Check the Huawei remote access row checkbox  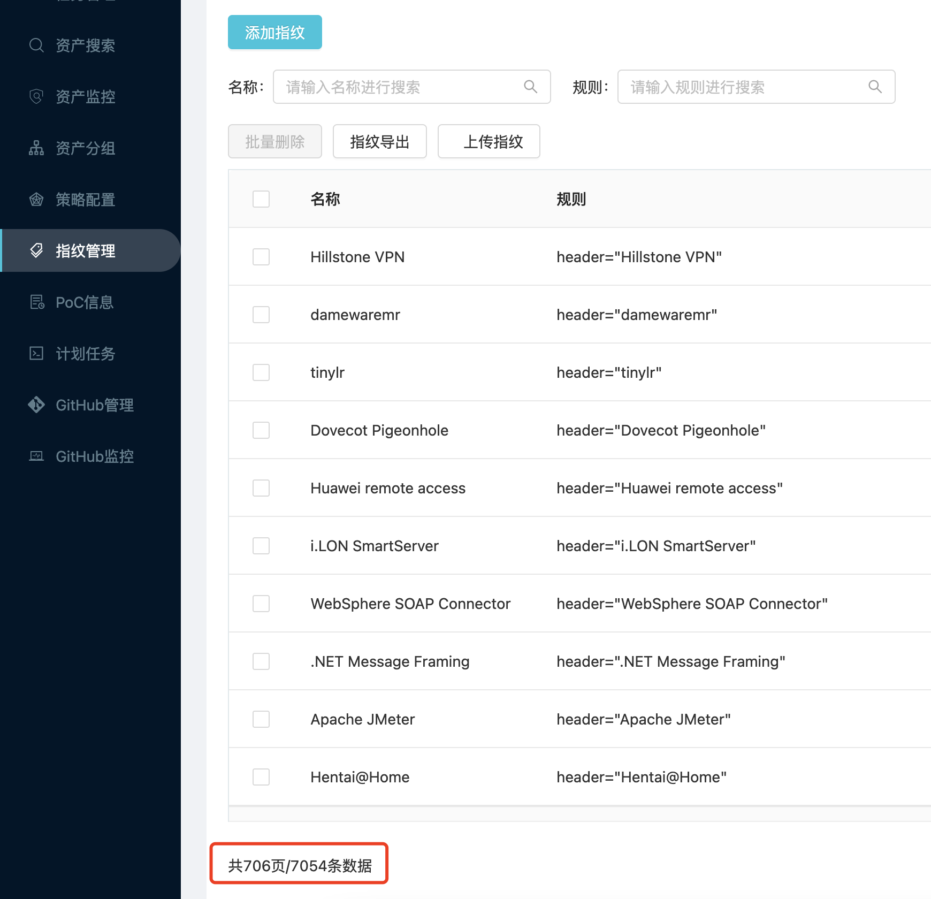(x=261, y=488)
